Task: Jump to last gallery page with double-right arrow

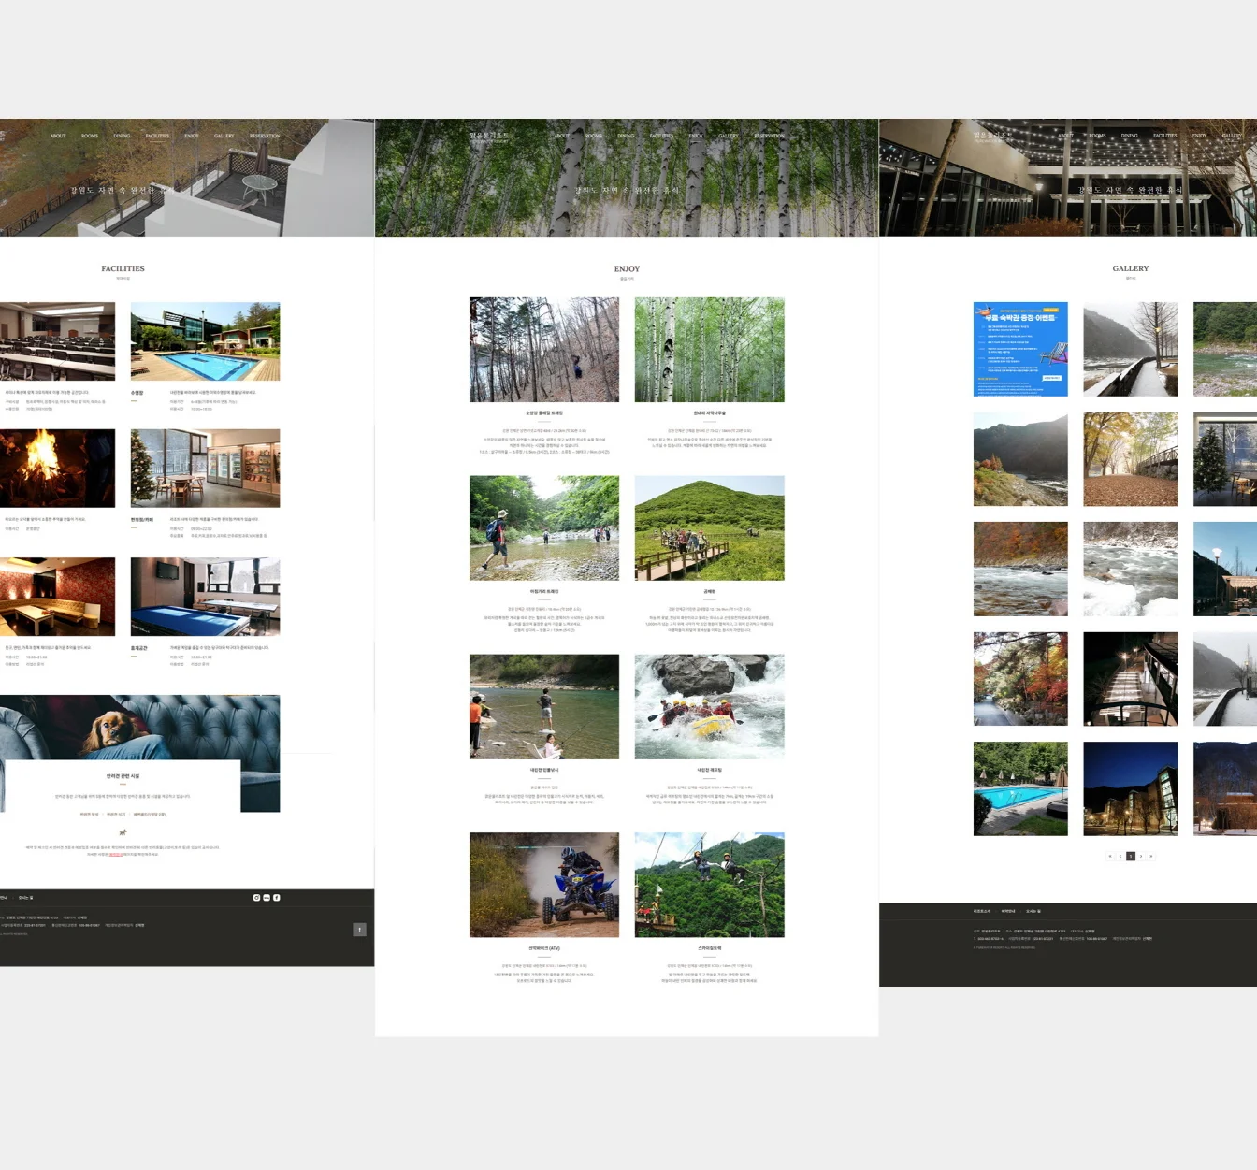Action: pos(1151,856)
